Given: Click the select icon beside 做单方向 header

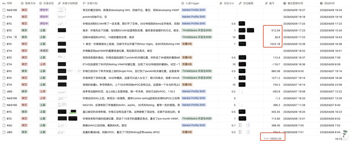Looking at the screenshot, I should pos(22,3).
